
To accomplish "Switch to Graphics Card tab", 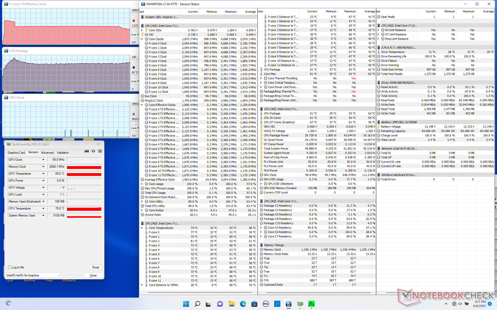I will (16, 153).
